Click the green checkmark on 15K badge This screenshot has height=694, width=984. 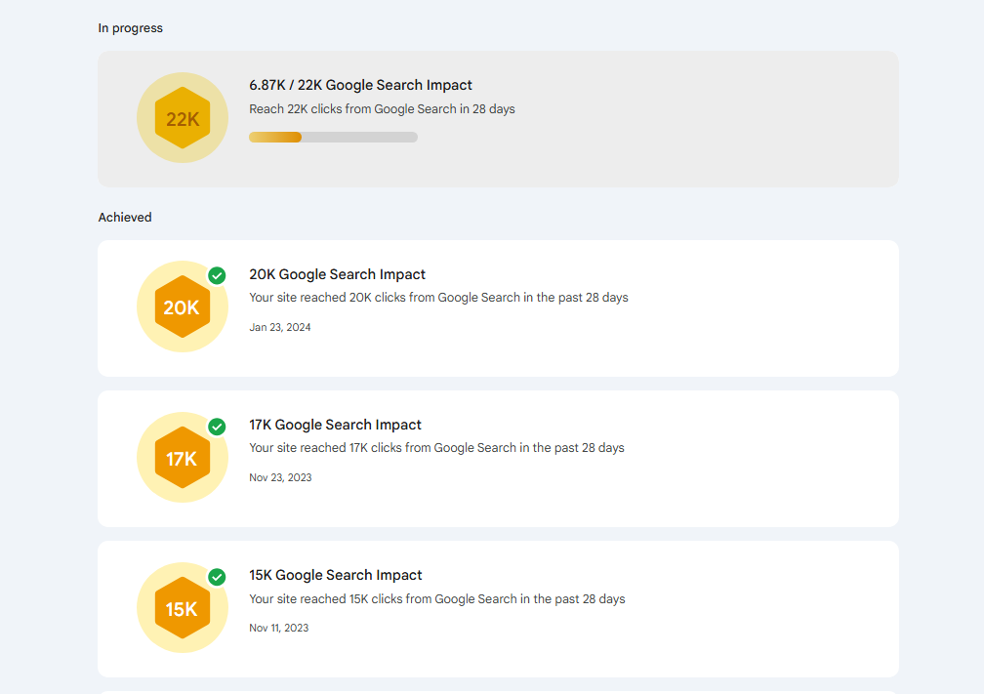point(216,575)
